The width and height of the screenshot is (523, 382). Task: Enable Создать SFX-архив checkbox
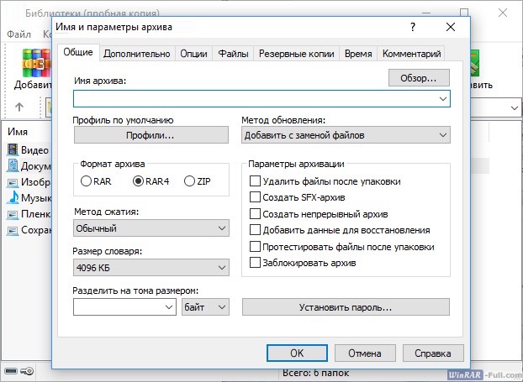(255, 197)
